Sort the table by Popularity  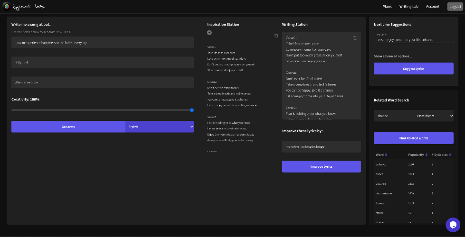pyautogui.click(x=418, y=155)
